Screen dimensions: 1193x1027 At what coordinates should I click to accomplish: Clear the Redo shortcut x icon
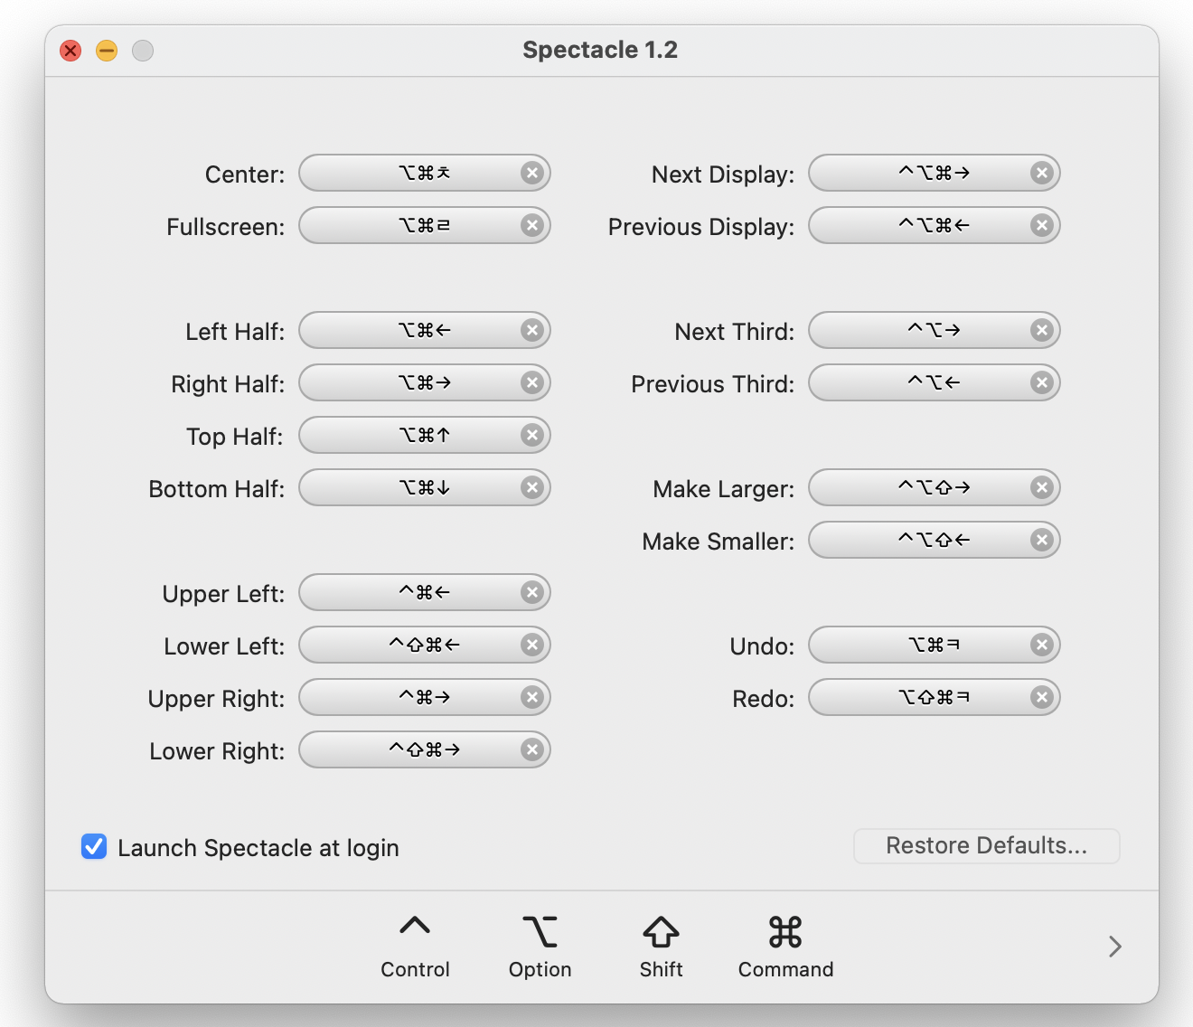1042,697
